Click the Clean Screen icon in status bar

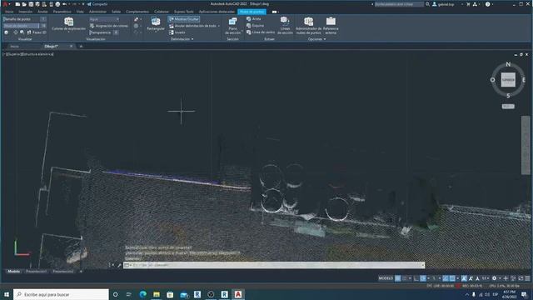coord(521,278)
